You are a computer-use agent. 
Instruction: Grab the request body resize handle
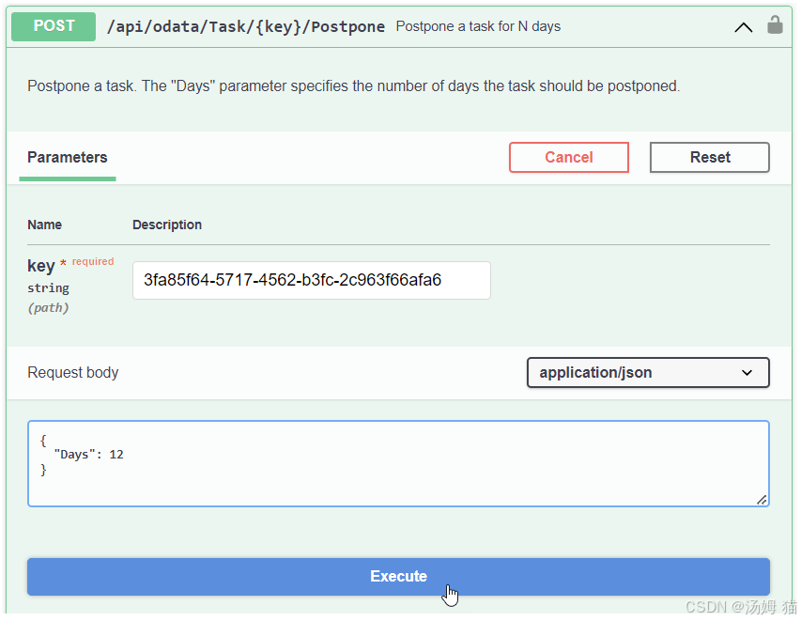tap(762, 500)
